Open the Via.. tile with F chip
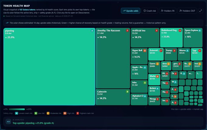Screen dimensions: 207x130 [165, 93]
